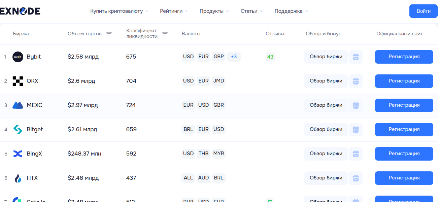Open Обзор биржи for MEXC

(326, 105)
